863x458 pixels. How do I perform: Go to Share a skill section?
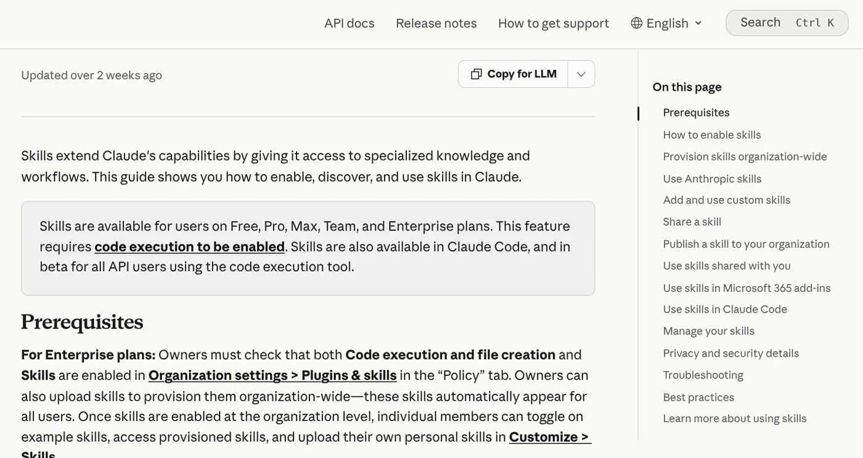tap(692, 222)
